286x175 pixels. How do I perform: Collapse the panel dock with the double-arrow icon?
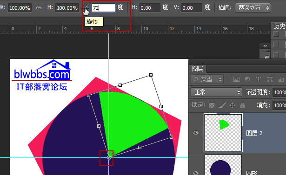tap(265, 45)
